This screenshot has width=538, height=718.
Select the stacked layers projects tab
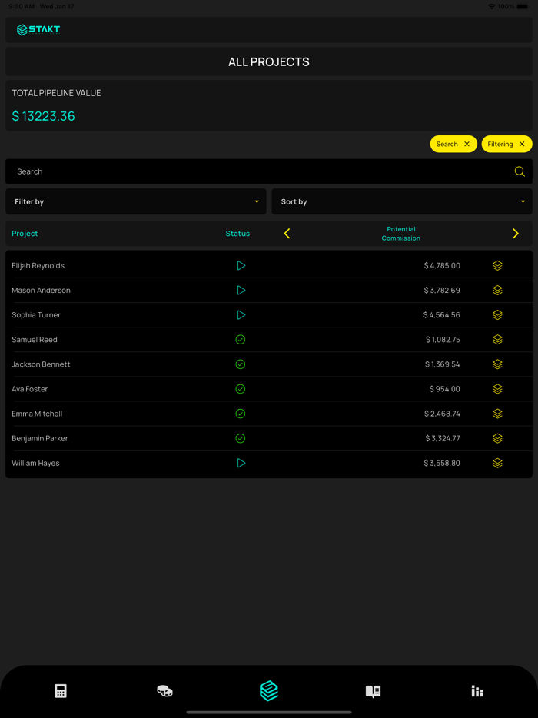269,691
